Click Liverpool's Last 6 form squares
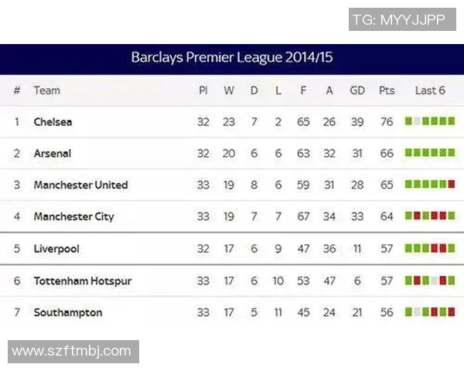Image resolution: width=464 pixels, height=371 pixels. [x=430, y=249]
